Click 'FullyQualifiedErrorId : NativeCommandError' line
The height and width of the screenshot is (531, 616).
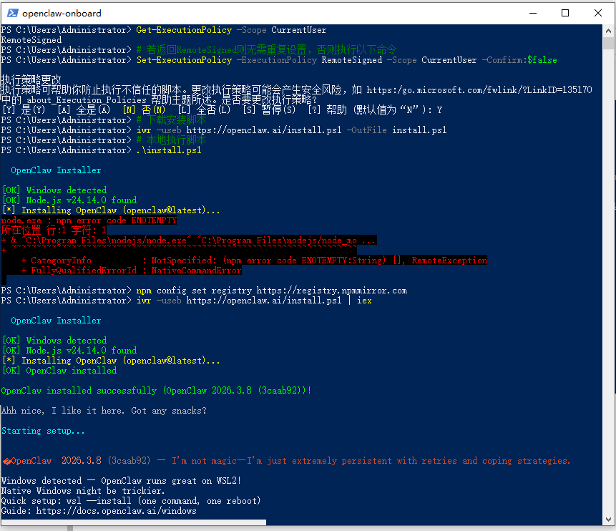pos(131,271)
